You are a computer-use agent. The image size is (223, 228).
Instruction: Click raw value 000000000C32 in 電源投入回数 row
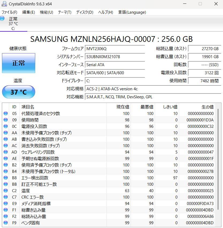pos(201,126)
